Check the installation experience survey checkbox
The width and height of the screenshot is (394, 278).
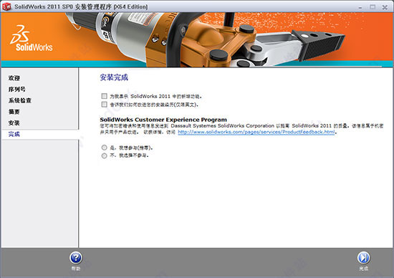pyautogui.click(x=105, y=105)
